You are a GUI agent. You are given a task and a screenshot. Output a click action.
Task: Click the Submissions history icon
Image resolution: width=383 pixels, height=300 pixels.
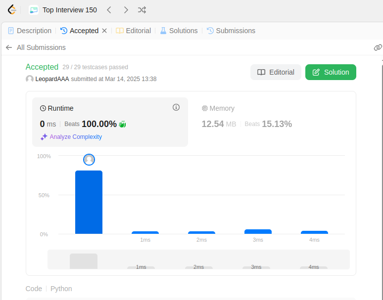click(x=210, y=31)
